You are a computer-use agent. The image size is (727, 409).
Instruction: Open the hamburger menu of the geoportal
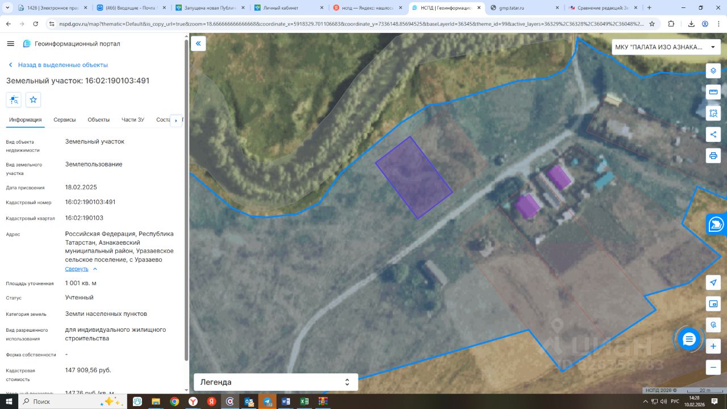pyautogui.click(x=11, y=44)
